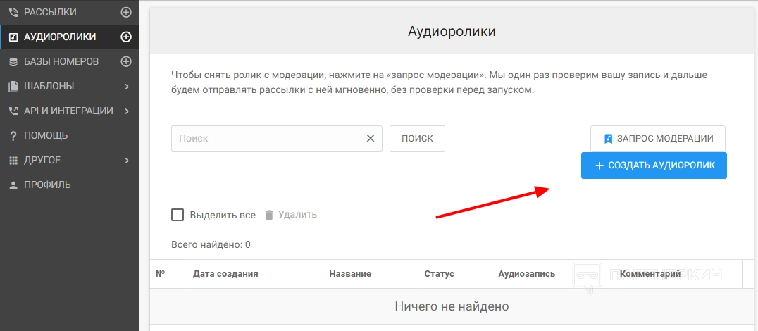Screen dimensions: 758x331
Task: Click the document icon beside Шаблоны
Action: (x=13, y=87)
